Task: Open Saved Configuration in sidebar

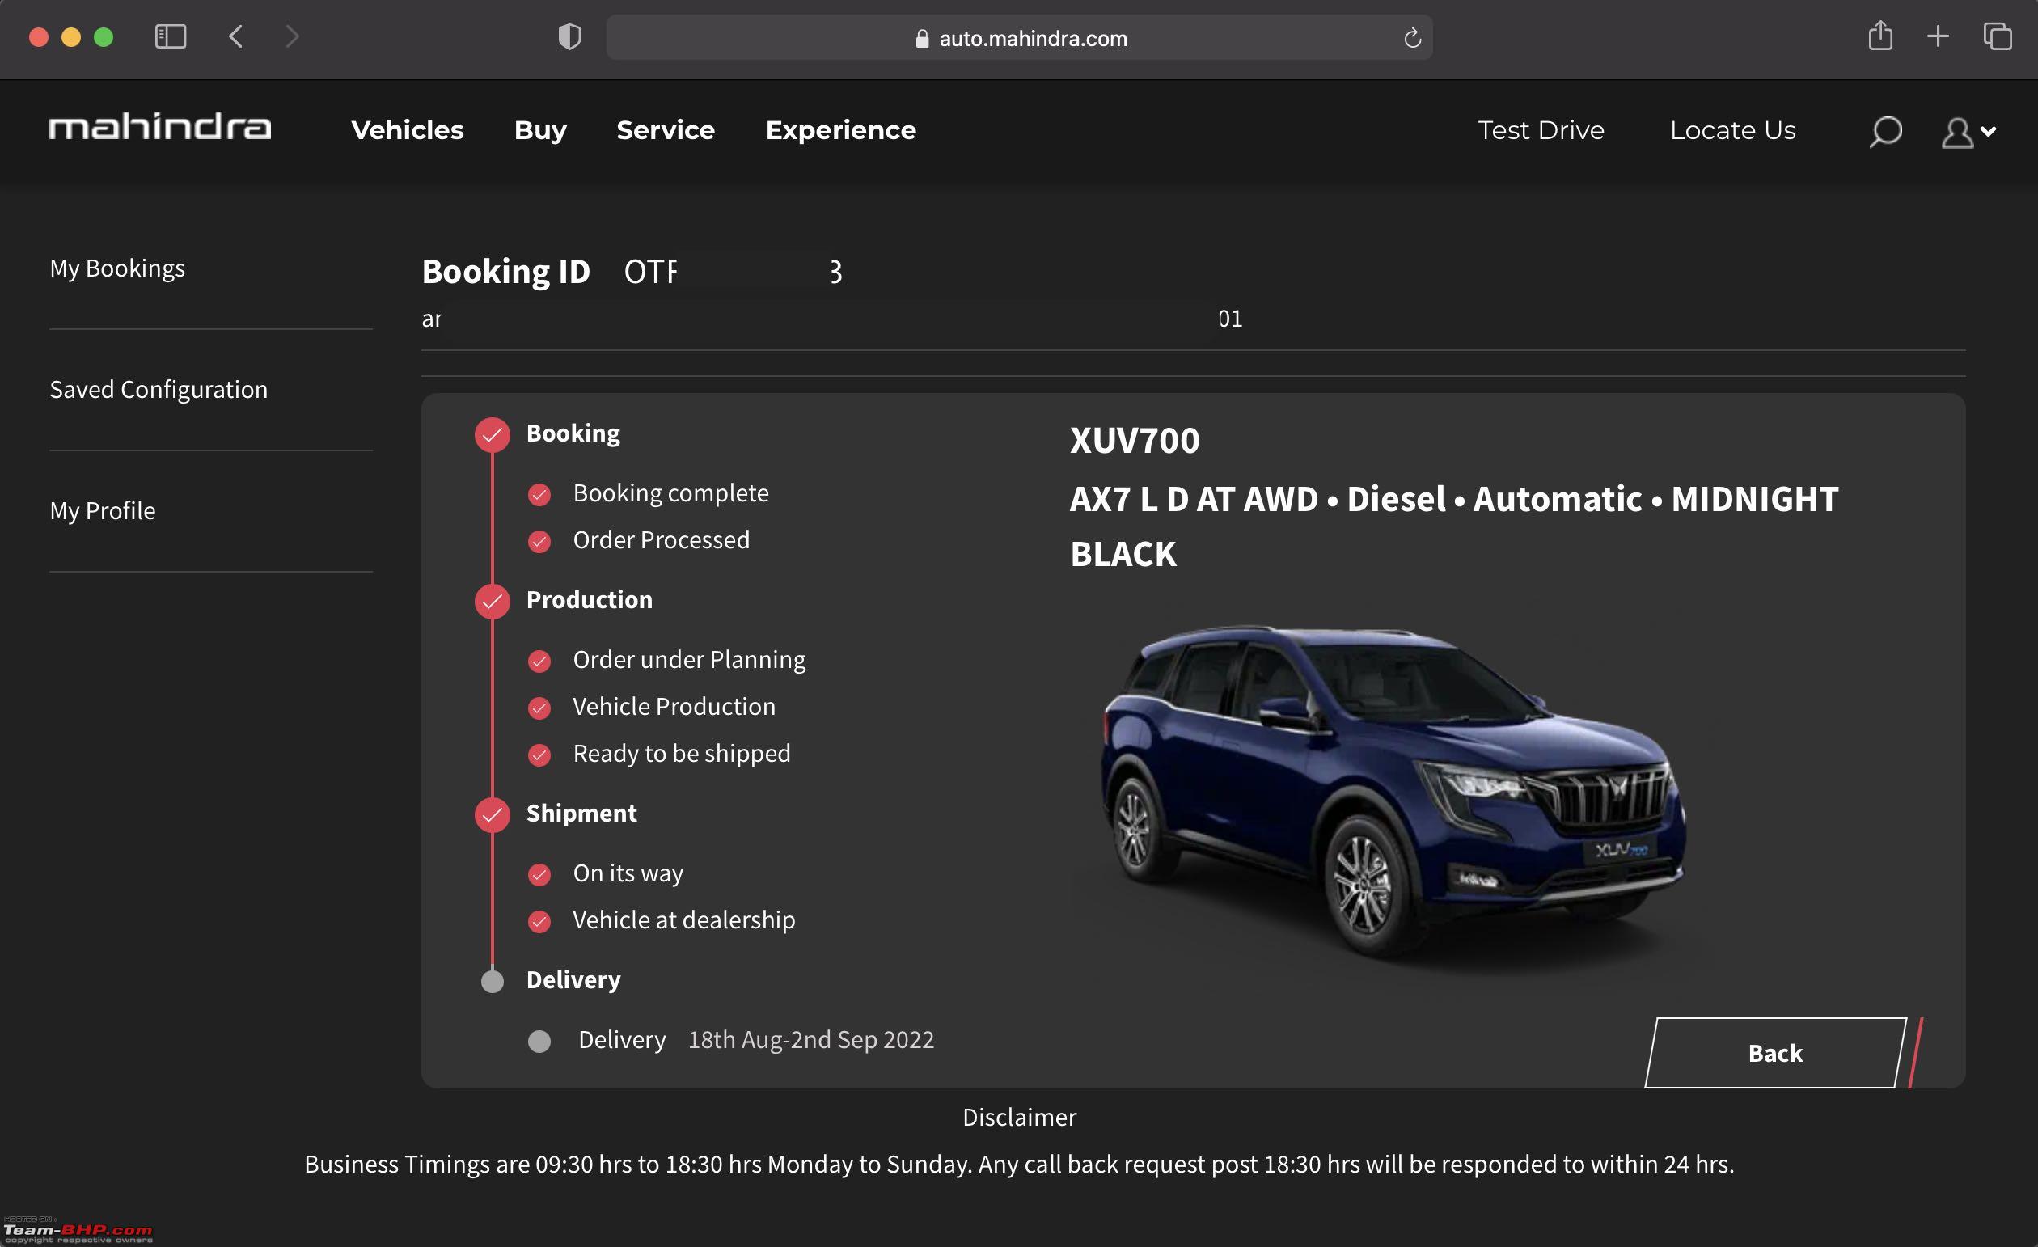Action: (x=159, y=389)
